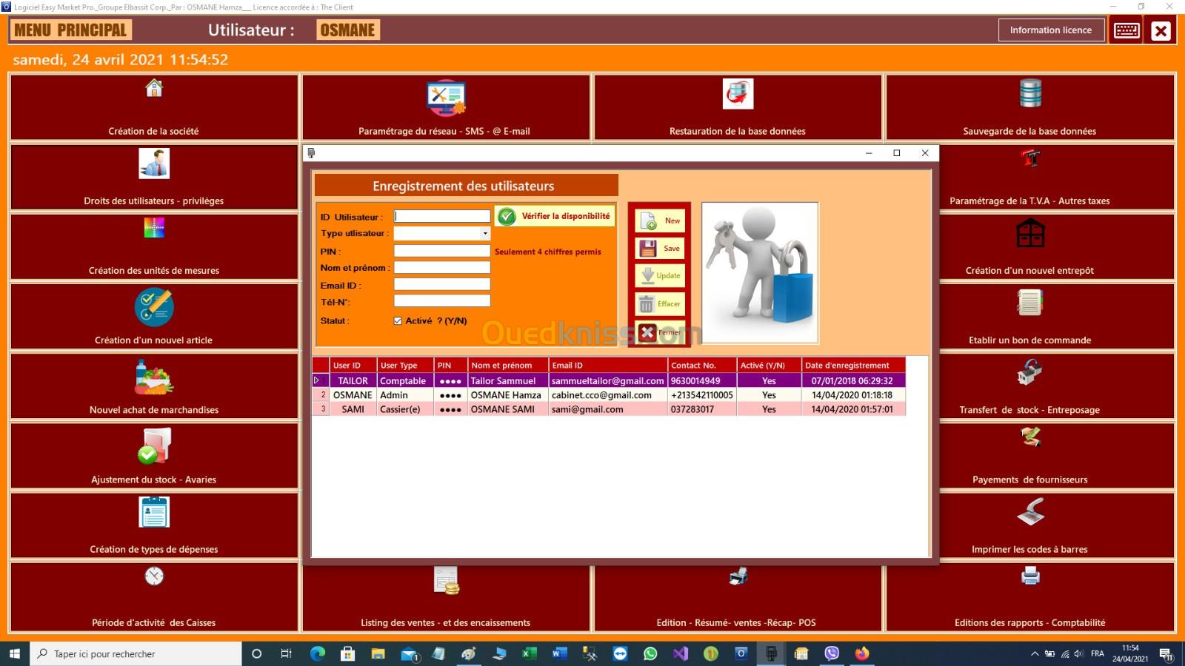Open Création d'un nouvel article icon
Image resolution: width=1185 pixels, height=666 pixels.
point(154,307)
